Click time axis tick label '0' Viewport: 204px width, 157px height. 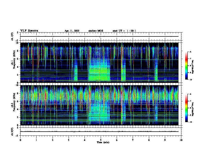click(x=20, y=140)
